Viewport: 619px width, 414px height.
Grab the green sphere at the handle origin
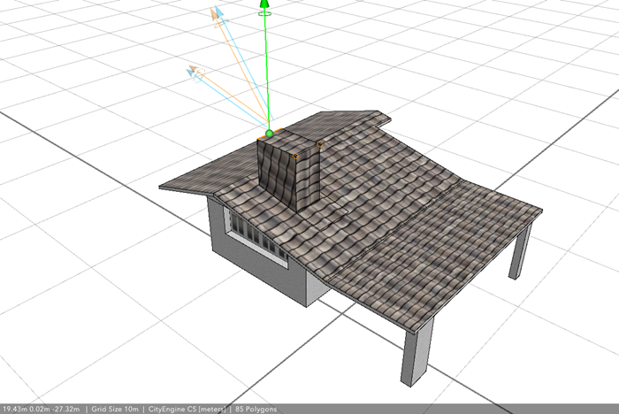(x=269, y=134)
